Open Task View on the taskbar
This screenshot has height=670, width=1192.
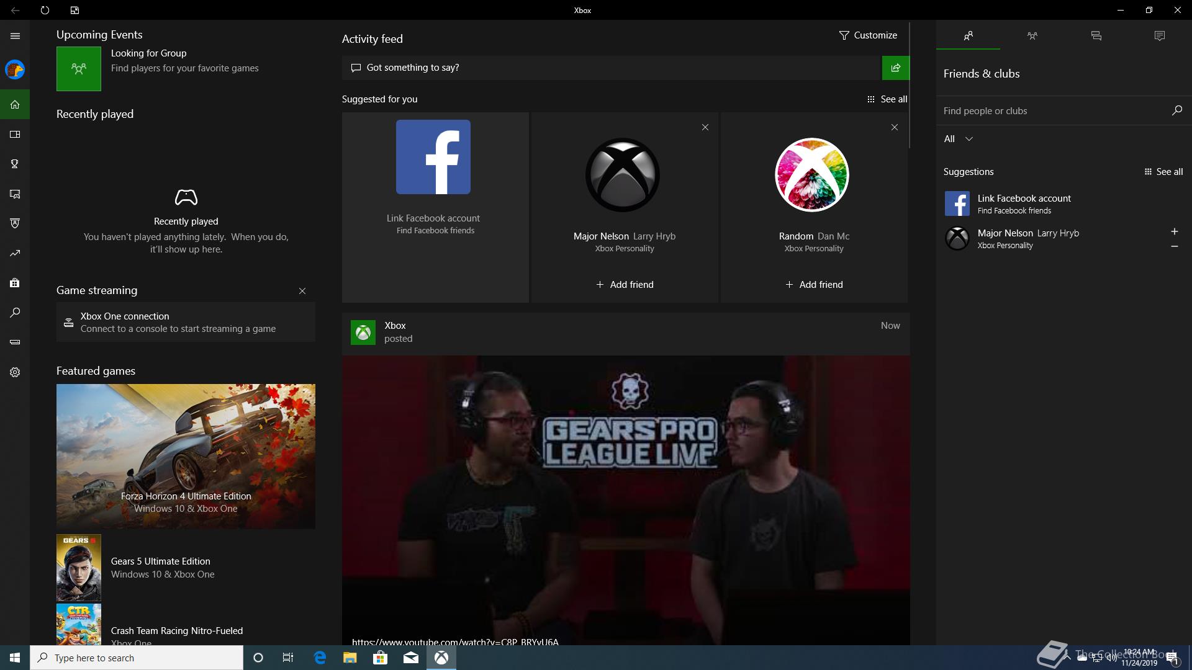(x=288, y=658)
